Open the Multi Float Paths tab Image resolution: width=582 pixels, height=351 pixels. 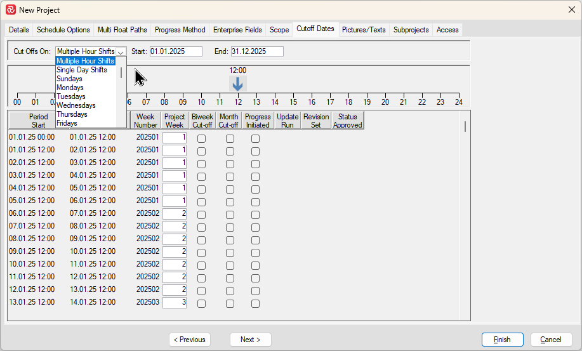[122, 30]
